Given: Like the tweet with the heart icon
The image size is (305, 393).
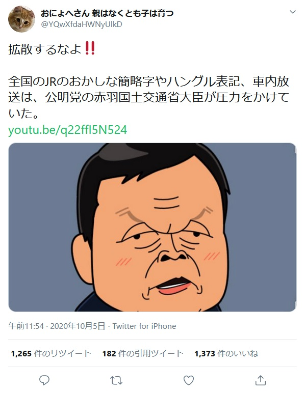Looking at the screenshot, I should coord(189,380).
